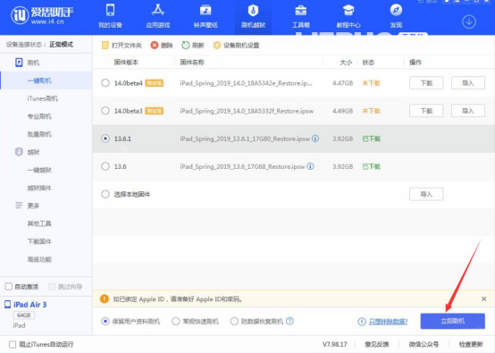Click the info icon next to 13.6.1 firmware
The width and height of the screenshot is (495, 353).
pos(315,139)
